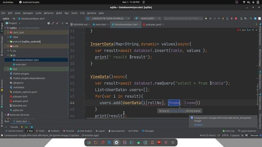
Task: Open the Build menu
Action: click(59, 13)
